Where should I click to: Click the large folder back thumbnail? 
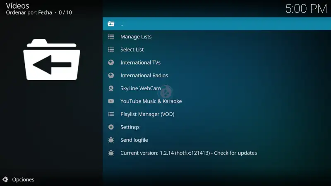(52, 60)
